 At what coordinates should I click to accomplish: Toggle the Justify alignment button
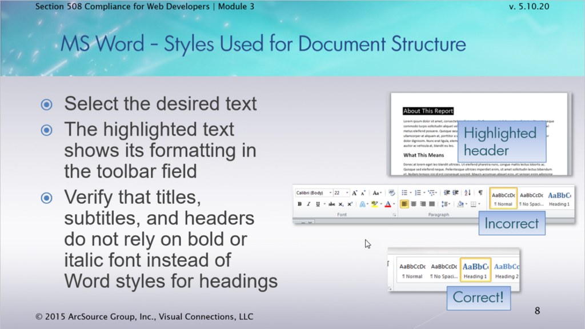432,204
